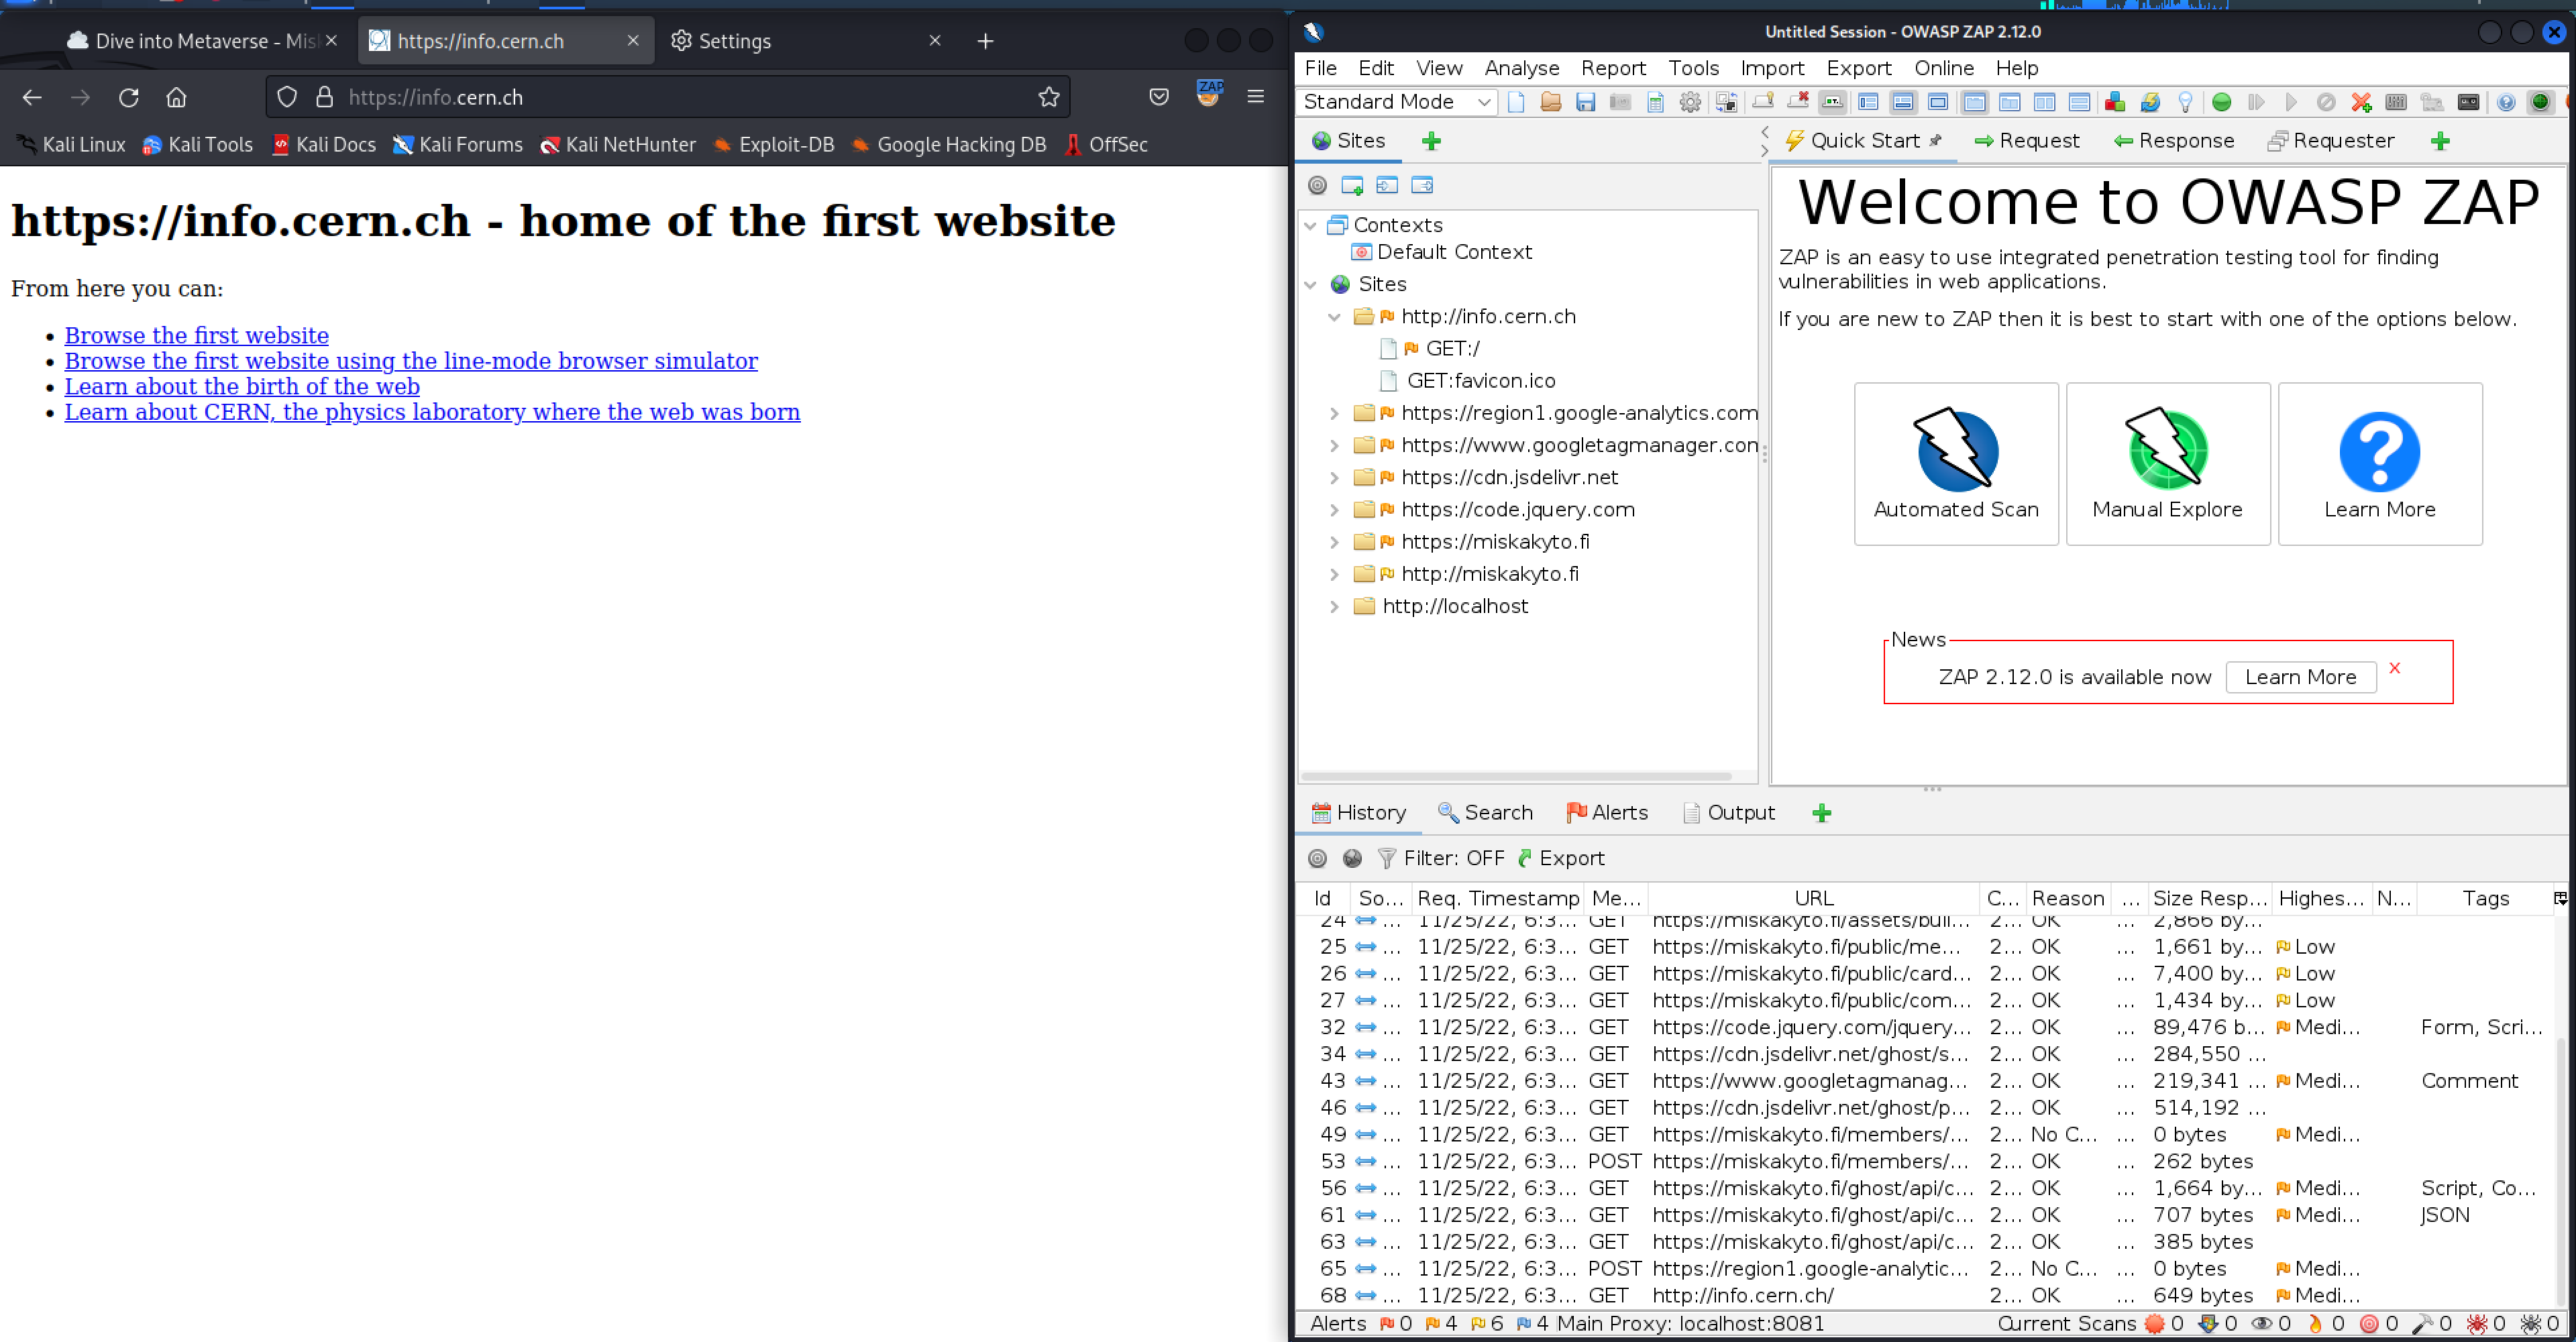Expand the https://miskakyto.fi site node
Viewport: 2576px width, 1342px height.
coord(1334,542)
